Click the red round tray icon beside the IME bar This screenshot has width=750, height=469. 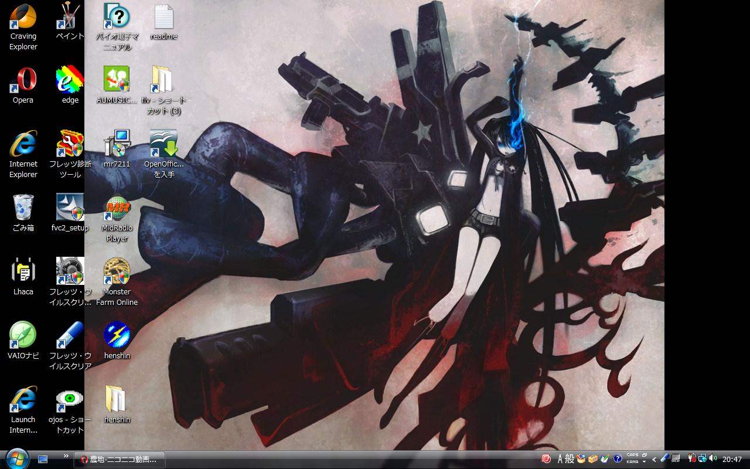(547, 459)
